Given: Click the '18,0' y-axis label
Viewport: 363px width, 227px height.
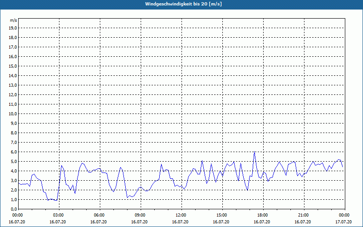Looking at the screenshot, I should click(x=13, y=38).
